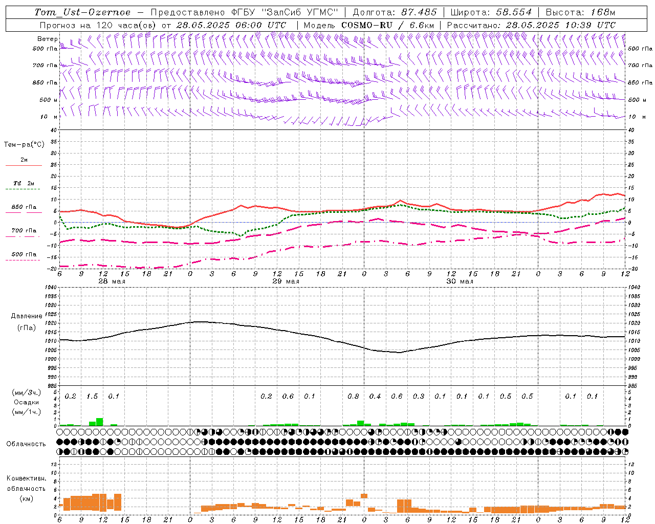This screenshot has width=655, height=524.
Task: Click the 28 мая date label
Action: 112,281
